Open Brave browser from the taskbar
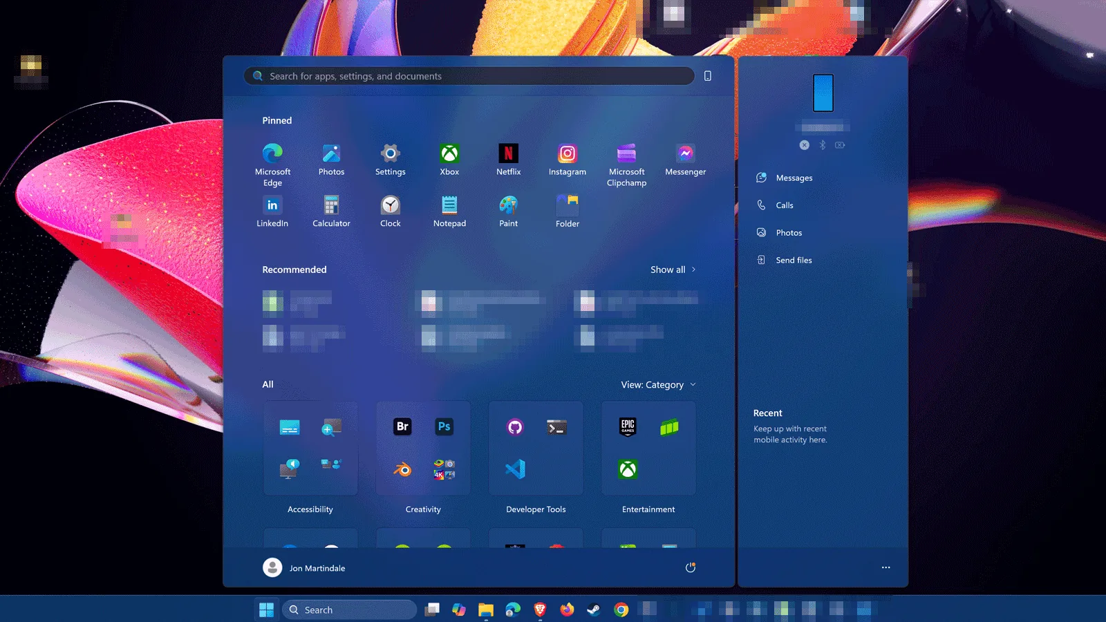This screenshot has height=622, width=1106. [x=540, y=610]
